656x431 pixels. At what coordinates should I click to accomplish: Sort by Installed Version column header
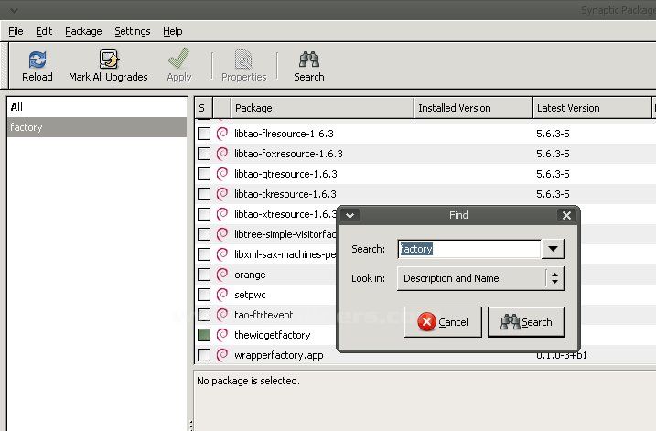[x=473, y=108]
